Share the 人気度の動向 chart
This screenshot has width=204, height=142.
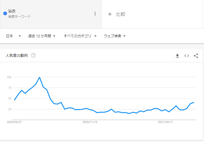(196, 56)
